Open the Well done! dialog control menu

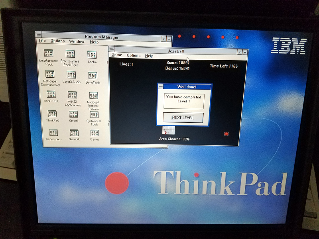point(161,86)
